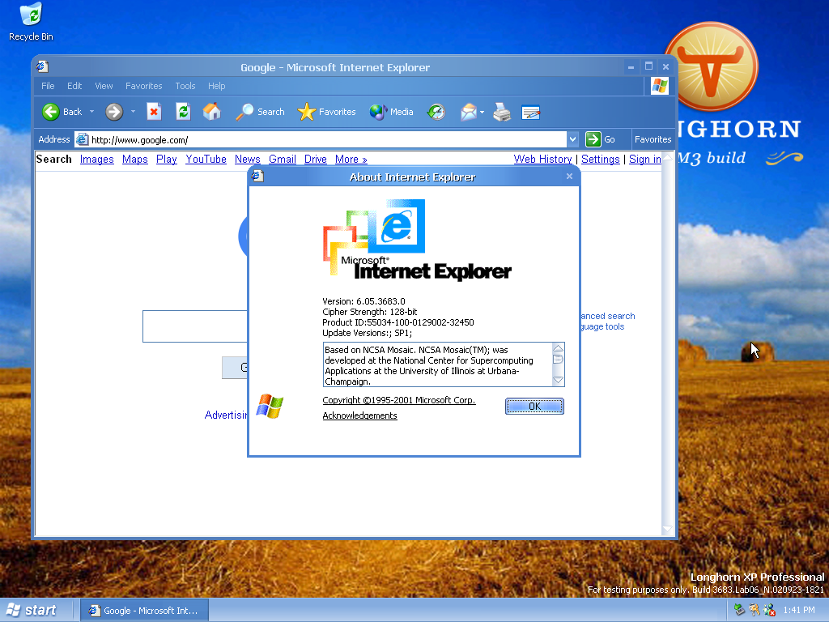Screen dimensions: 829x622
Task: Open the Drive link
Action: coord(315,160)
